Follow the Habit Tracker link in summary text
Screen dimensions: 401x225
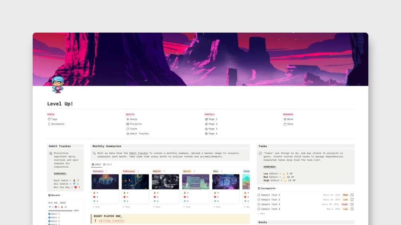[x=138, y=153]
